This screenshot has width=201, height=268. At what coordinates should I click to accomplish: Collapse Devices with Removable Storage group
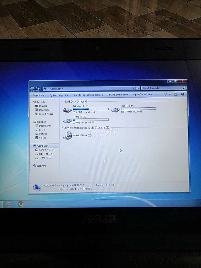[62, 128]
